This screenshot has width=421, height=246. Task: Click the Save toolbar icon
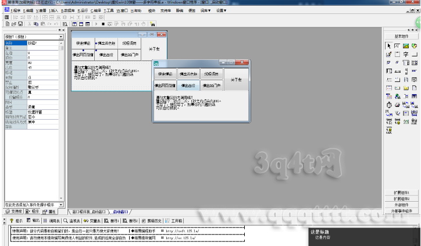coord(20,24)
